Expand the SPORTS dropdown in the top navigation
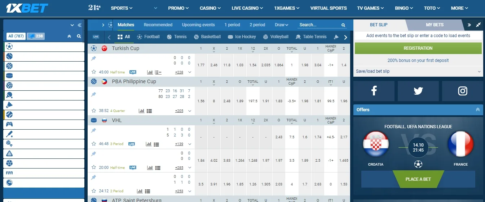 tap(122, 8)
